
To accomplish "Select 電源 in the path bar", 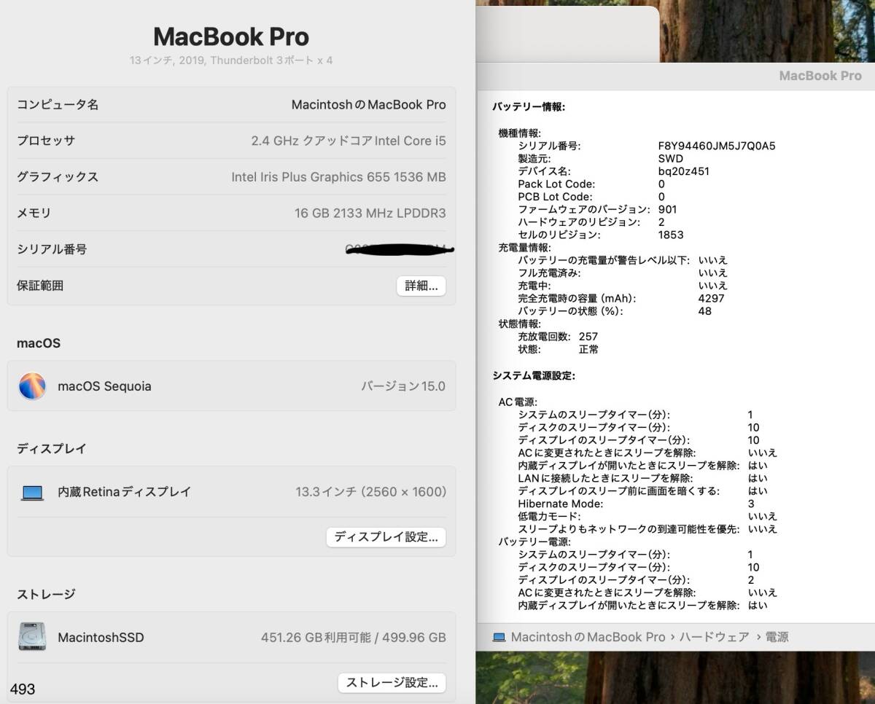I will pyautogui.click(x=777, y=637).
